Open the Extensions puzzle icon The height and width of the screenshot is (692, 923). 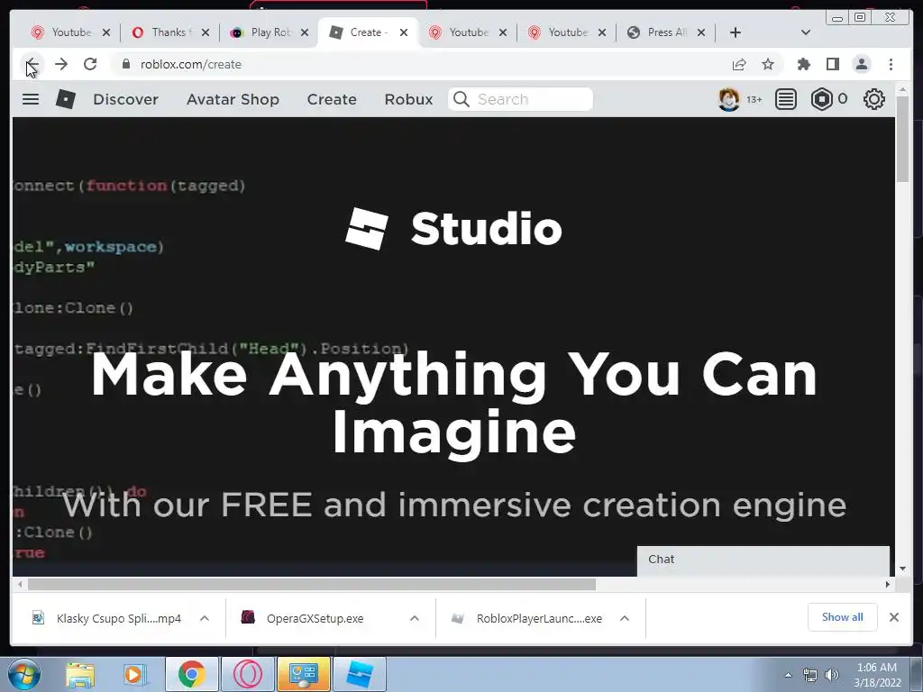coord(803,64)
